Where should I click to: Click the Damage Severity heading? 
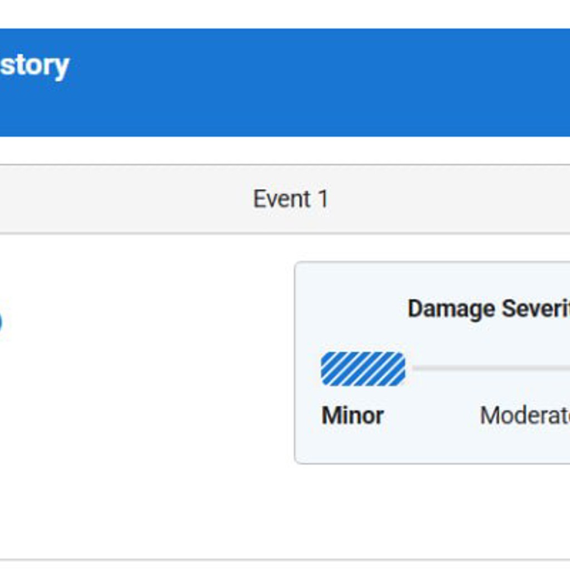click(489, 308)
